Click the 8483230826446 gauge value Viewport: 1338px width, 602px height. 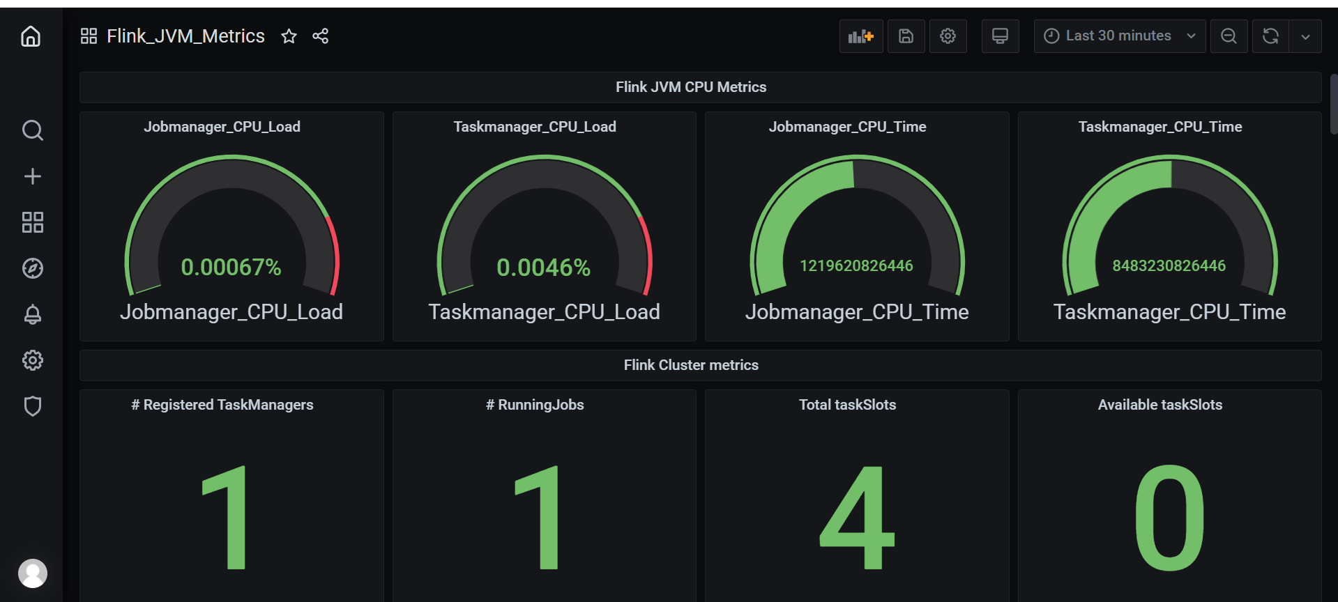(1169, 265)
